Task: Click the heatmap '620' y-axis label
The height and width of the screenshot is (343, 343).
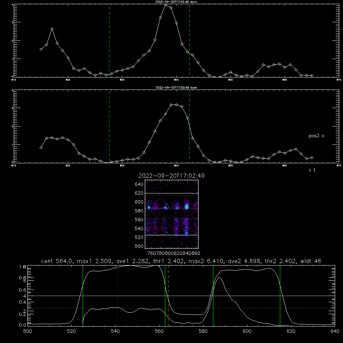Action: 139,193
